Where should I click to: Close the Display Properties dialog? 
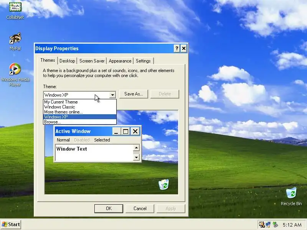[184, 48]
